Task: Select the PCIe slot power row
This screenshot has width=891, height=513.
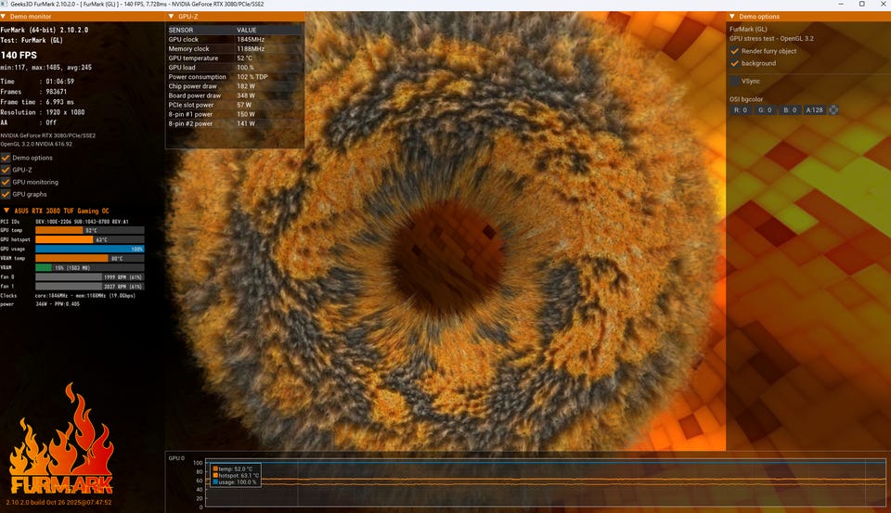Action: (235, 105)
